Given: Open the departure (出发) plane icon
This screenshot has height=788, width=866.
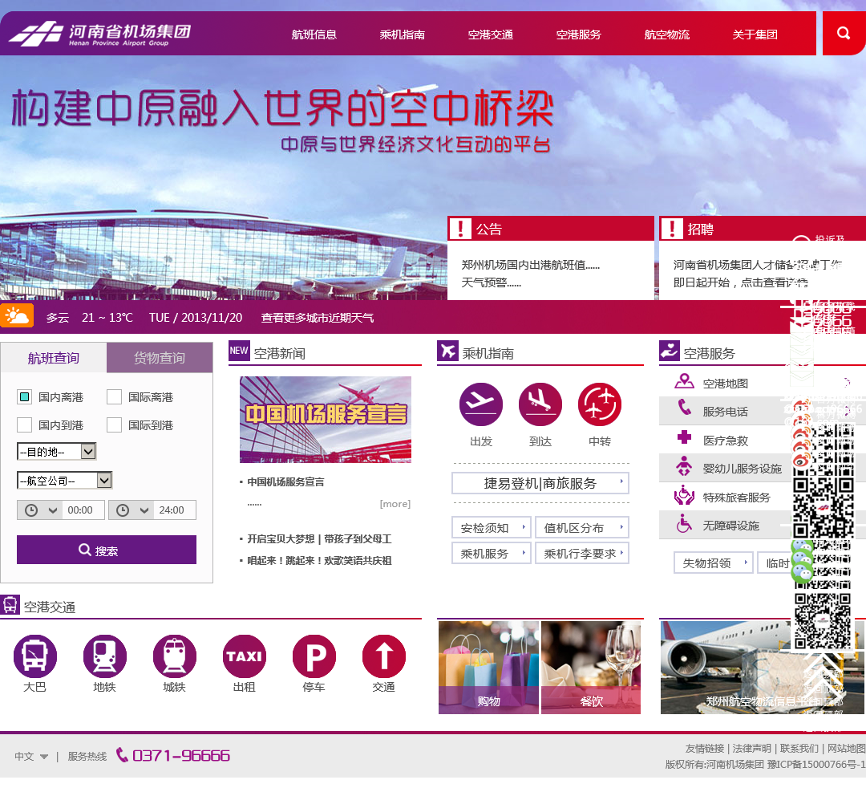Looking at the screenshot, I should (x=480, y=404).
